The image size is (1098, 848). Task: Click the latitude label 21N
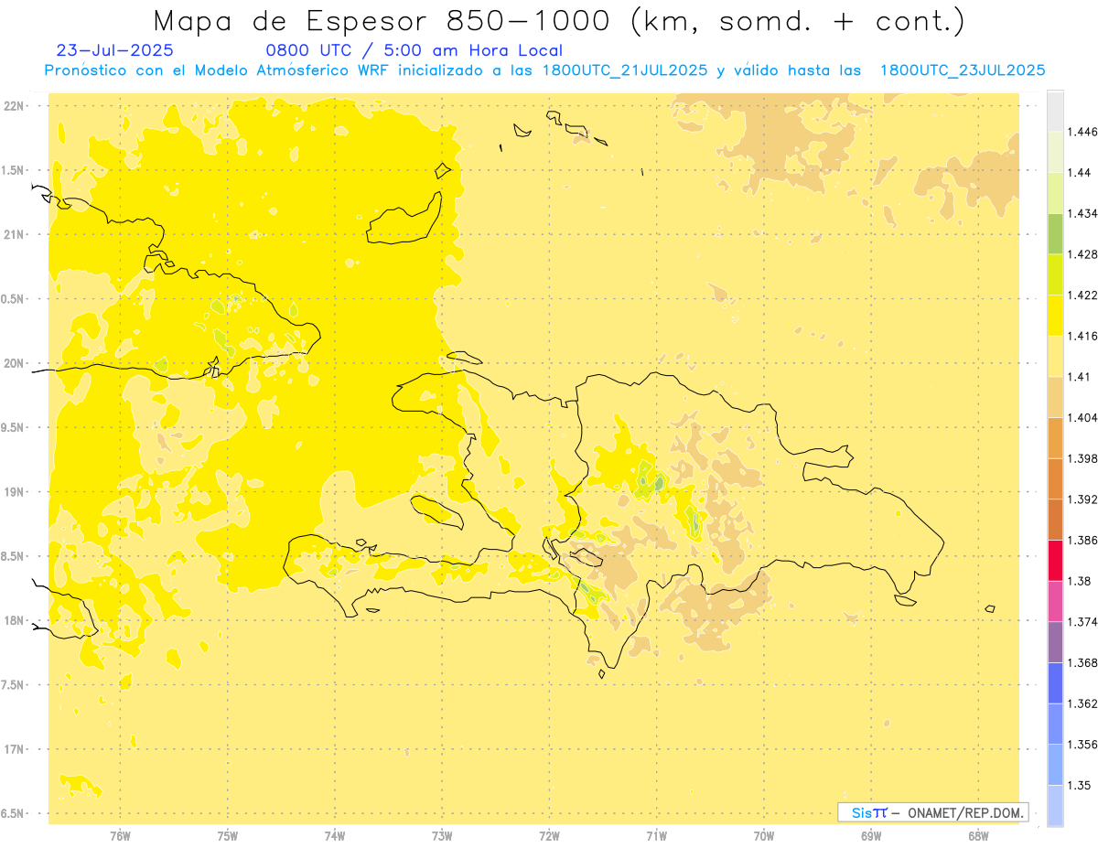(14, 234)
